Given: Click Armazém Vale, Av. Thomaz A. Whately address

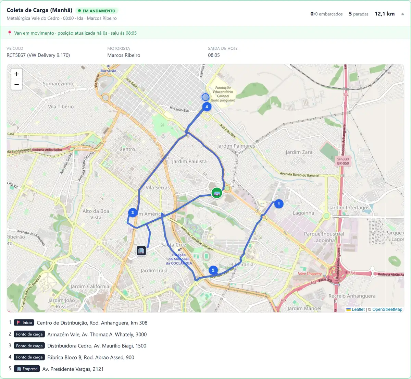Looking at the screenshot, I should pos(97,334).
